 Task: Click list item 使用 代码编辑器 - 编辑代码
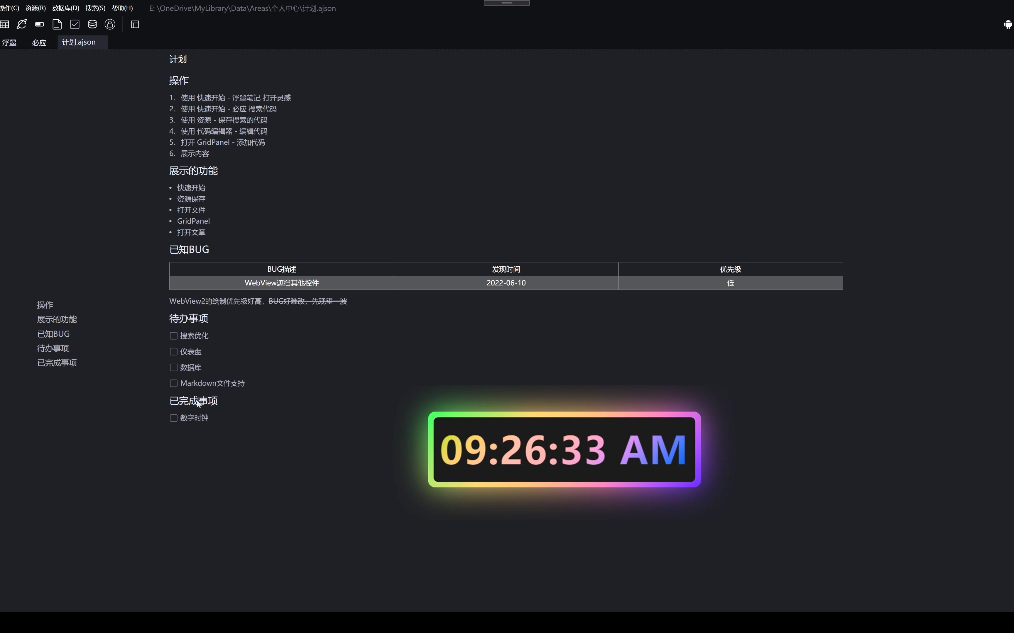pos(224,131)
